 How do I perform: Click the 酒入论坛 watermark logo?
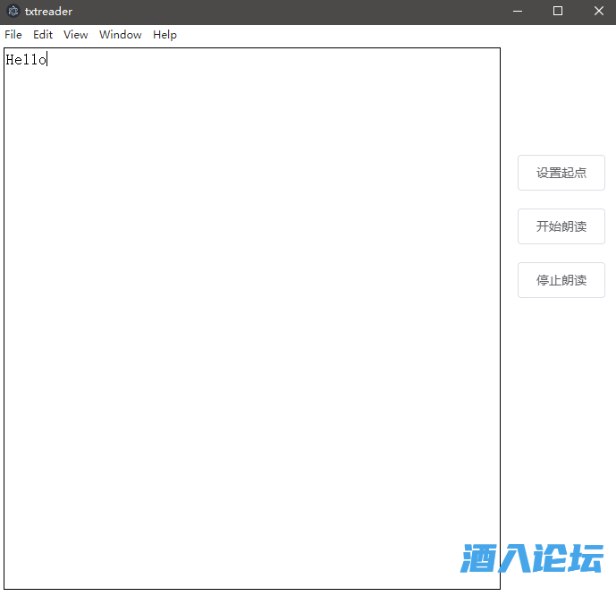tap(532, 558)
